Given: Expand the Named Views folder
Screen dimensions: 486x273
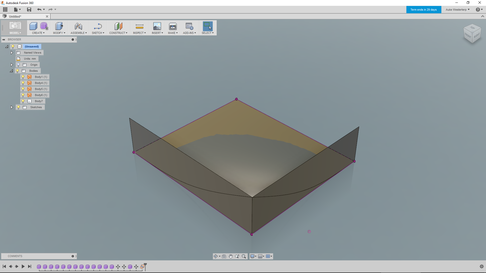Looking at the screenshot, I should pyautogui.click(x=12, y=53).
